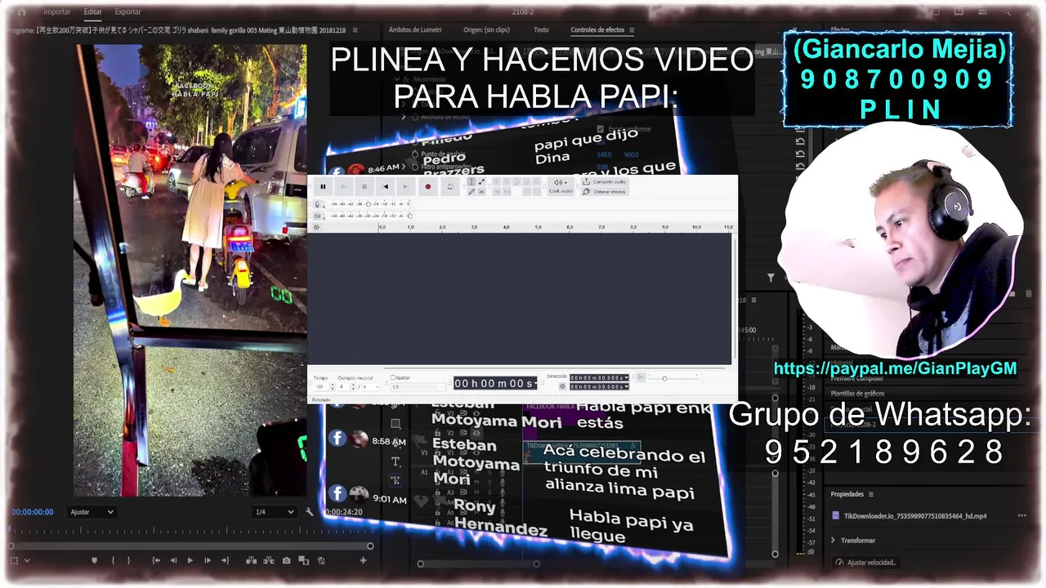Open the Conf. audio dropdown
This screenshot has width=1046, height=588.
tap(560, 186)
